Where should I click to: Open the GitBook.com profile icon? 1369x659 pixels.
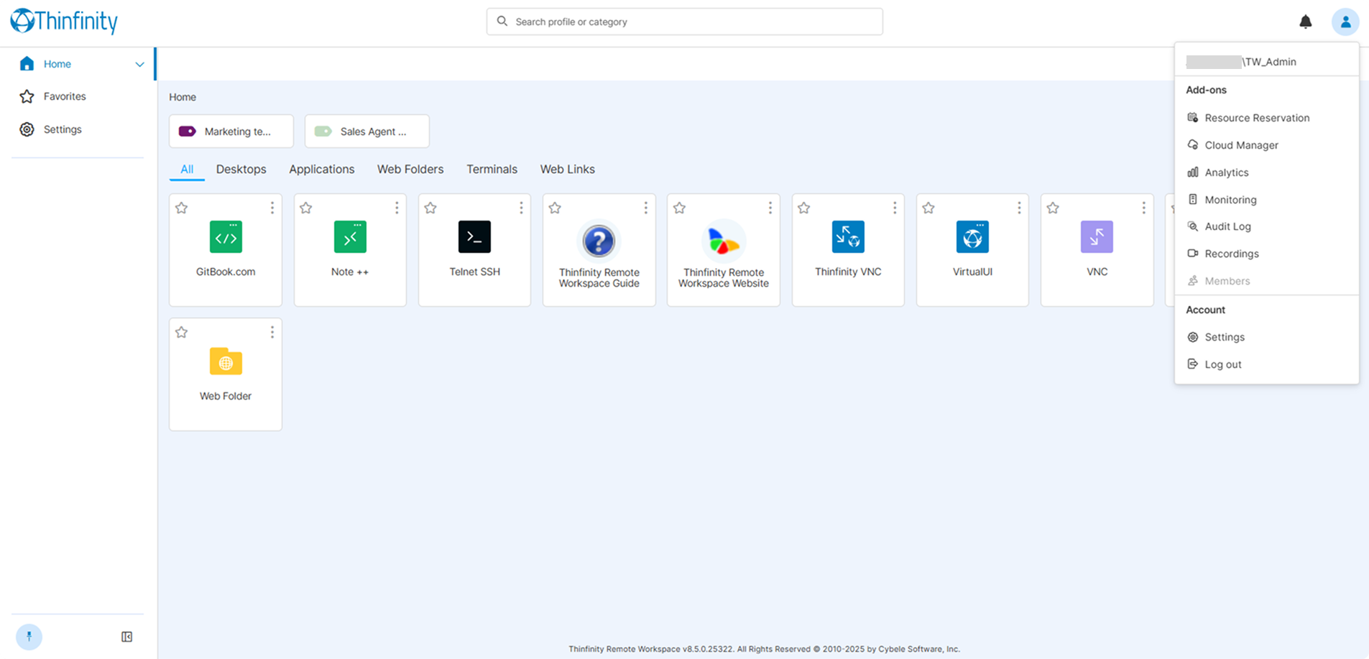pos(226,237)
